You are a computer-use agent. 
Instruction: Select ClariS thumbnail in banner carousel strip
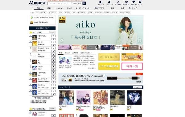[x=108, y=47]
